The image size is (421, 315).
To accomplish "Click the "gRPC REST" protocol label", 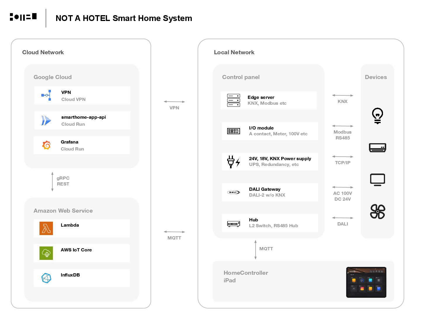I will click(63, 181).
